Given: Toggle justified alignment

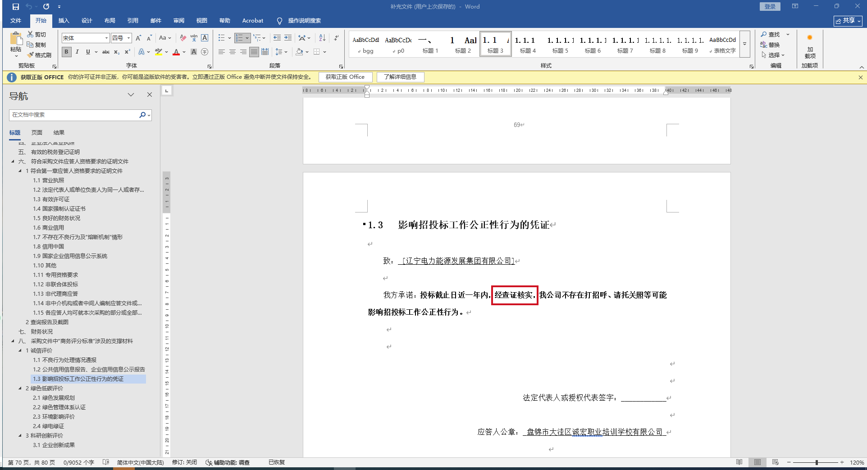Looking at the screenshot, I should pyautogui.click(x=254, y=52).
